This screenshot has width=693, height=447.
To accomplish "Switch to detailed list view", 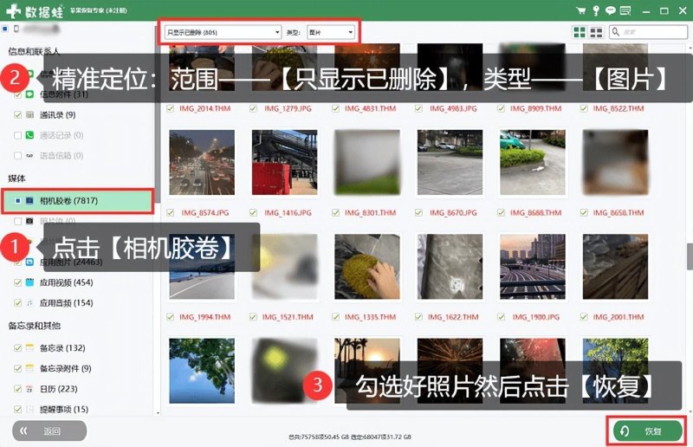I will 596,32.
